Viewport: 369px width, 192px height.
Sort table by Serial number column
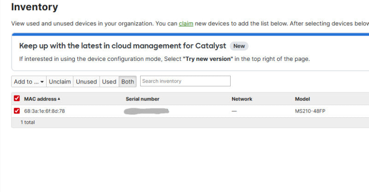point(143,99)
